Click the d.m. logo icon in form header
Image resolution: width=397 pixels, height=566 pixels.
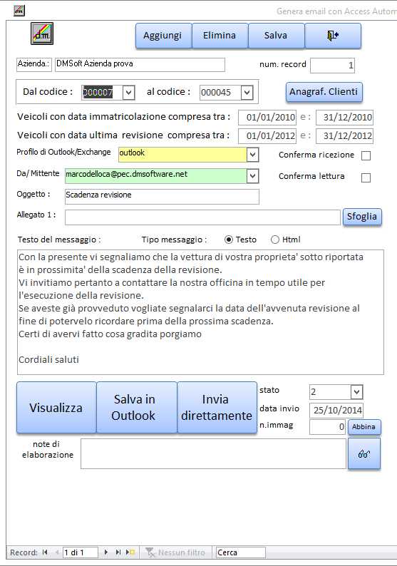tap(42, 34)
